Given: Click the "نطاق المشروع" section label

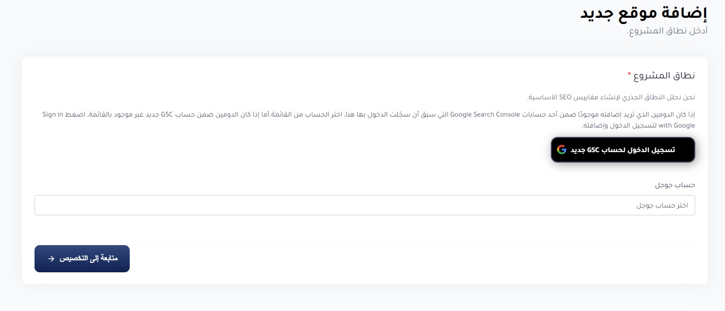Looking at the screenshot, I should 664,76.
